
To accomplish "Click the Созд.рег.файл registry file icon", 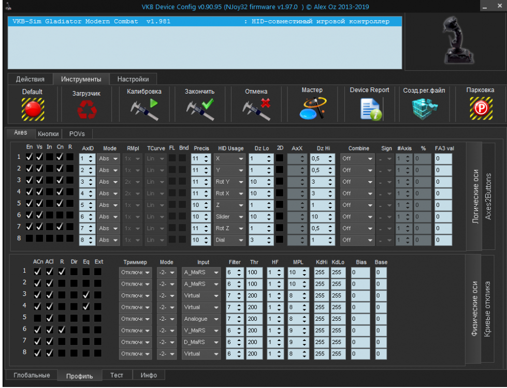I will tap(424, 109).
